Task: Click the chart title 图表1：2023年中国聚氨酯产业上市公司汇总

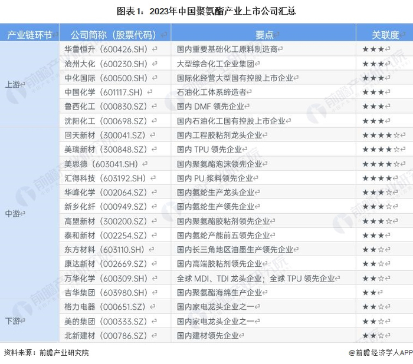Action: click(x=206, y=11)
